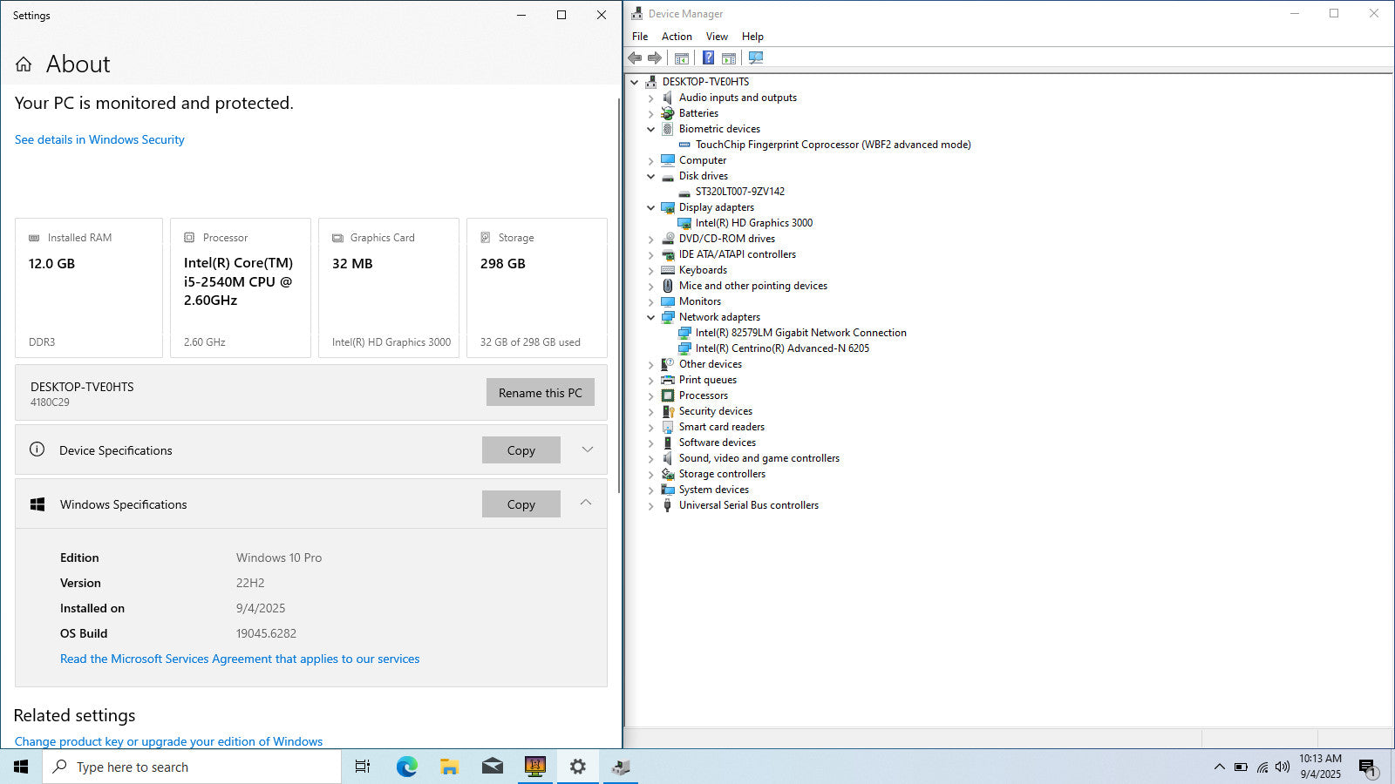Expand the System devices node
The height and width of the screenshot is (784, 1395).
tap(650, 490)
